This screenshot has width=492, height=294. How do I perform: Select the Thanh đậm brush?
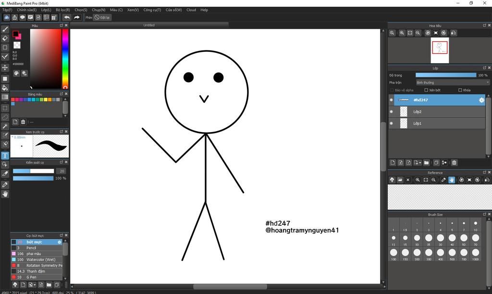click(37, 271)
